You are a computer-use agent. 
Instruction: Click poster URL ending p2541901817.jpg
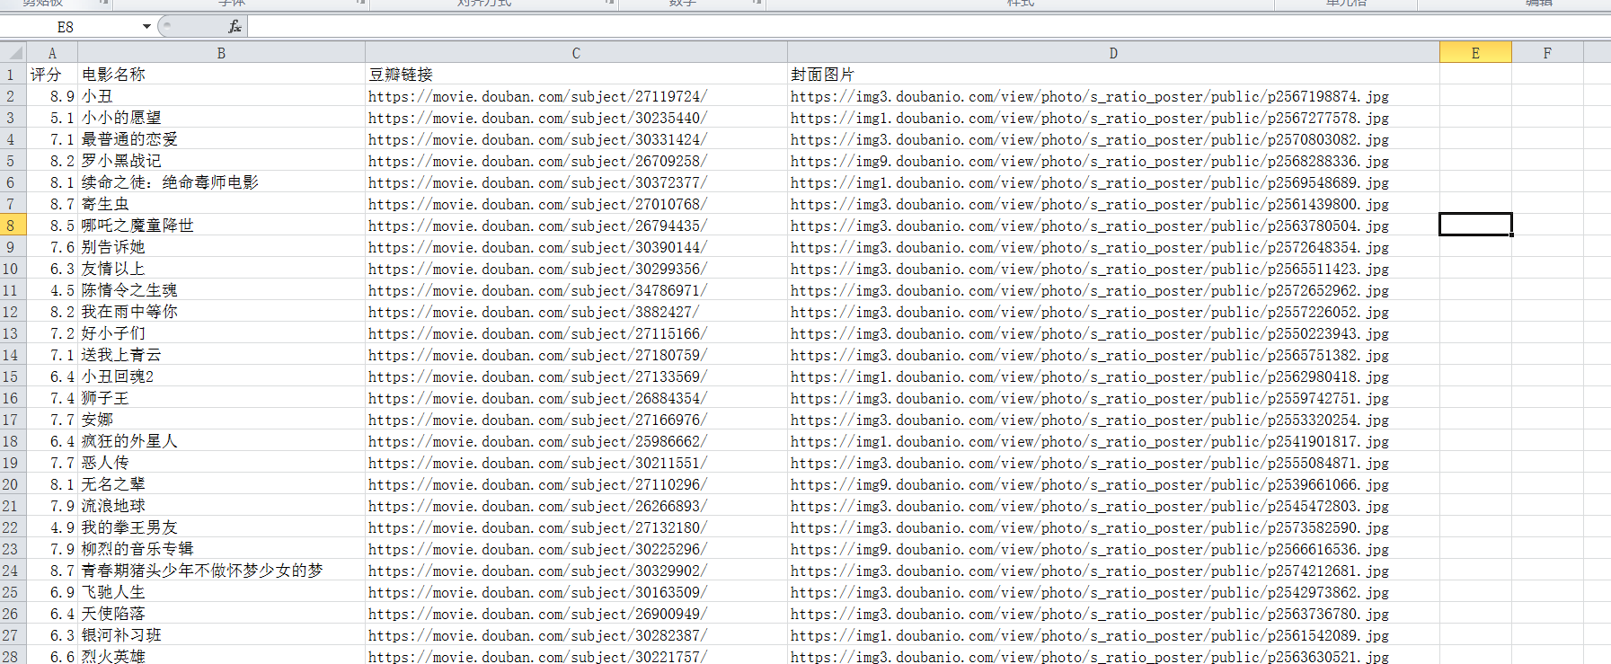point(1113,441)
